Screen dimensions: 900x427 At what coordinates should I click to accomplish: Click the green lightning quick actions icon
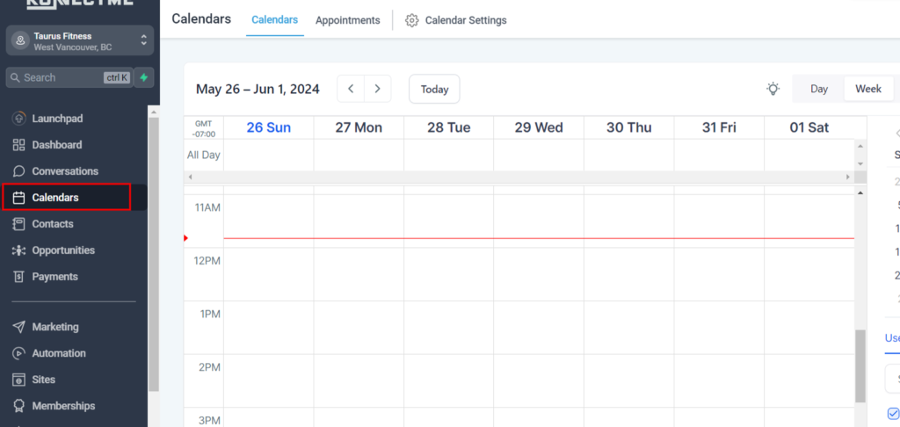143,77
